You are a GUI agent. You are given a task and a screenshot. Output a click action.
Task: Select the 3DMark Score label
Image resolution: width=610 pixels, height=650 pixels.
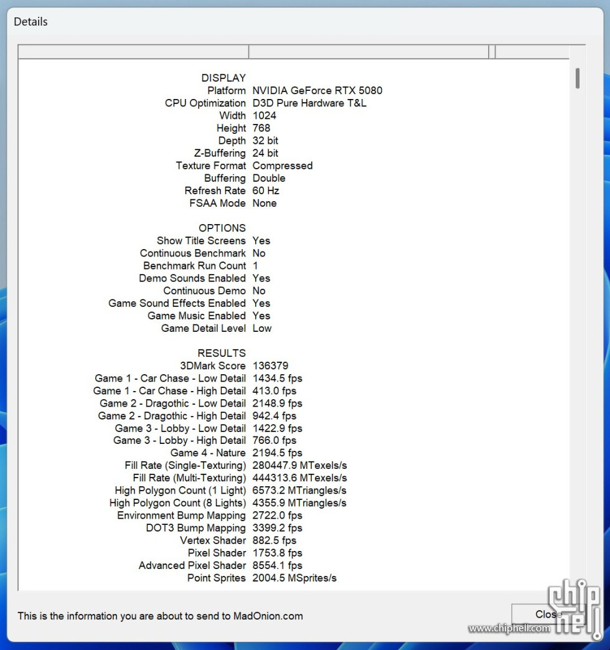(x=213, y=365)
